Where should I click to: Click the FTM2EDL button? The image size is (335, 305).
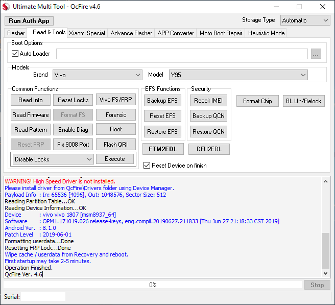coord(163,149)
